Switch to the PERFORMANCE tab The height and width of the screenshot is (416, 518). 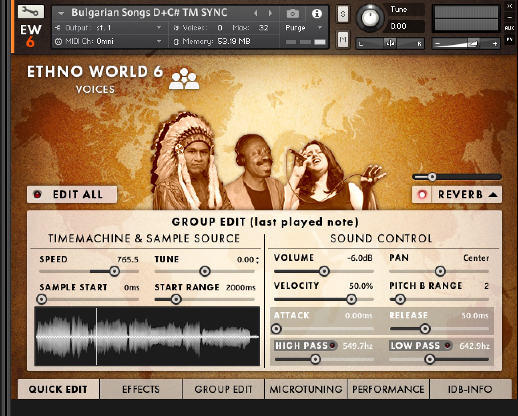[388, 389]
